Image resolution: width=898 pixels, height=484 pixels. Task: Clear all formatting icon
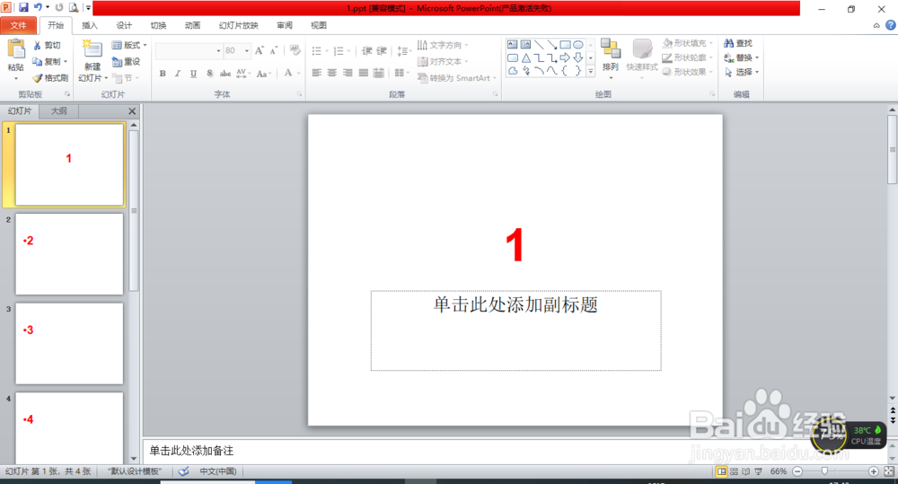295,51
